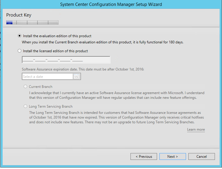Focus the 'Select a date' field
Screen dimensions: 222x169
[47, 77]
